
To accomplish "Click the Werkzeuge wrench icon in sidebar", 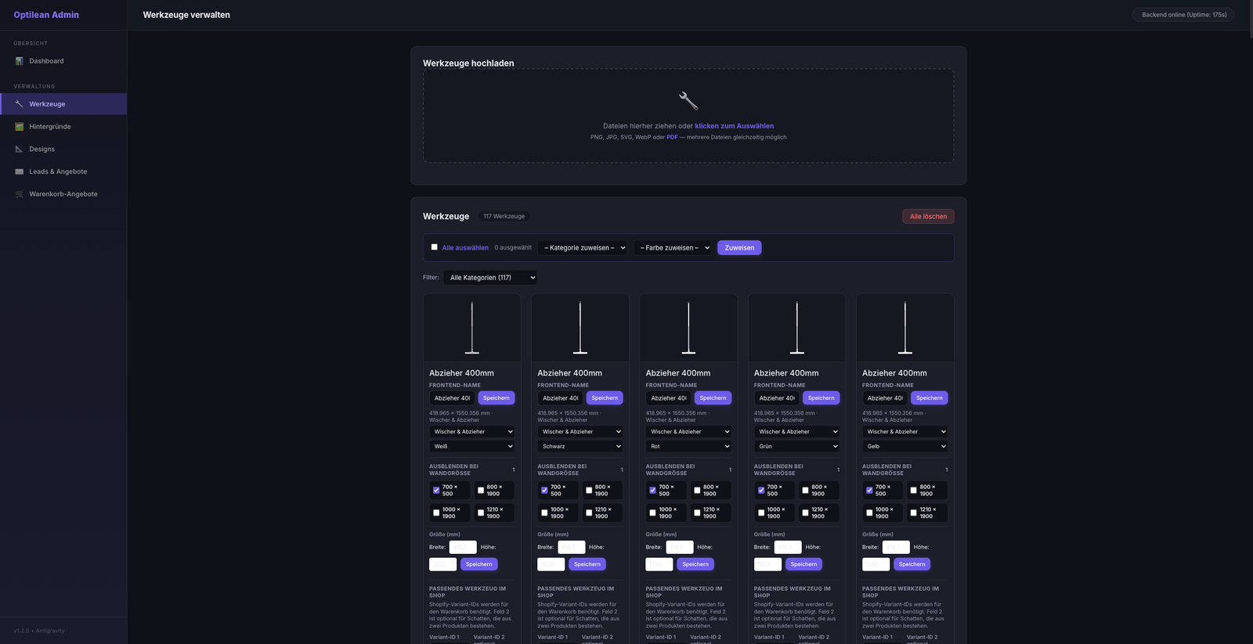I will coord(20,104).
